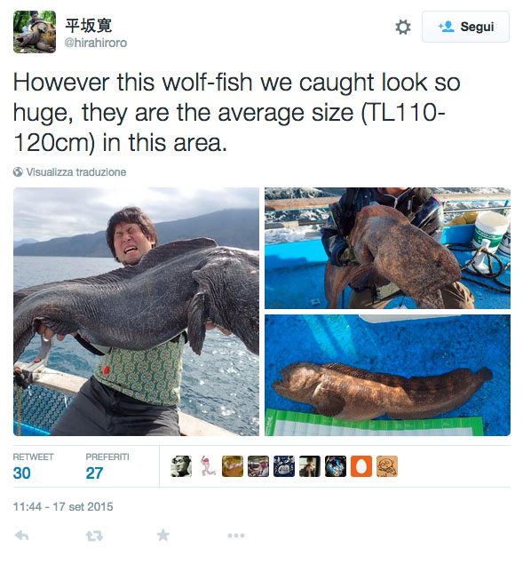Viewport: 523px width, 564px height.
Task: Click the globe translation icon
Action: tap(18, 172)
